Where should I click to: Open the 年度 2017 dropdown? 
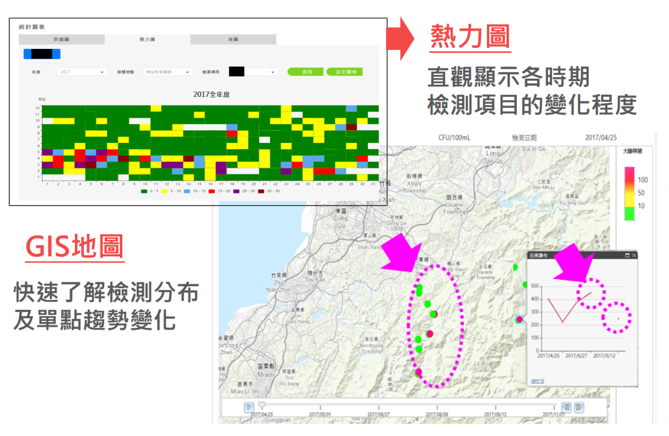click(x=82, y=72)
